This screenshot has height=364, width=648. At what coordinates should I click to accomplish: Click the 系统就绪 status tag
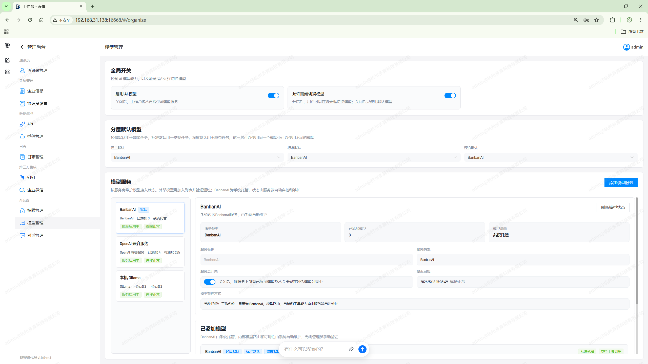click(x=587, y=351)
